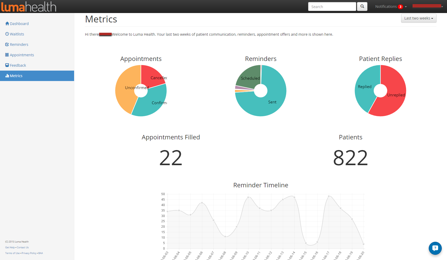Click the Dashboard home icon
The width and height of the screenshot is (447, 260).
pyautogui.click(x=7, y=23)
